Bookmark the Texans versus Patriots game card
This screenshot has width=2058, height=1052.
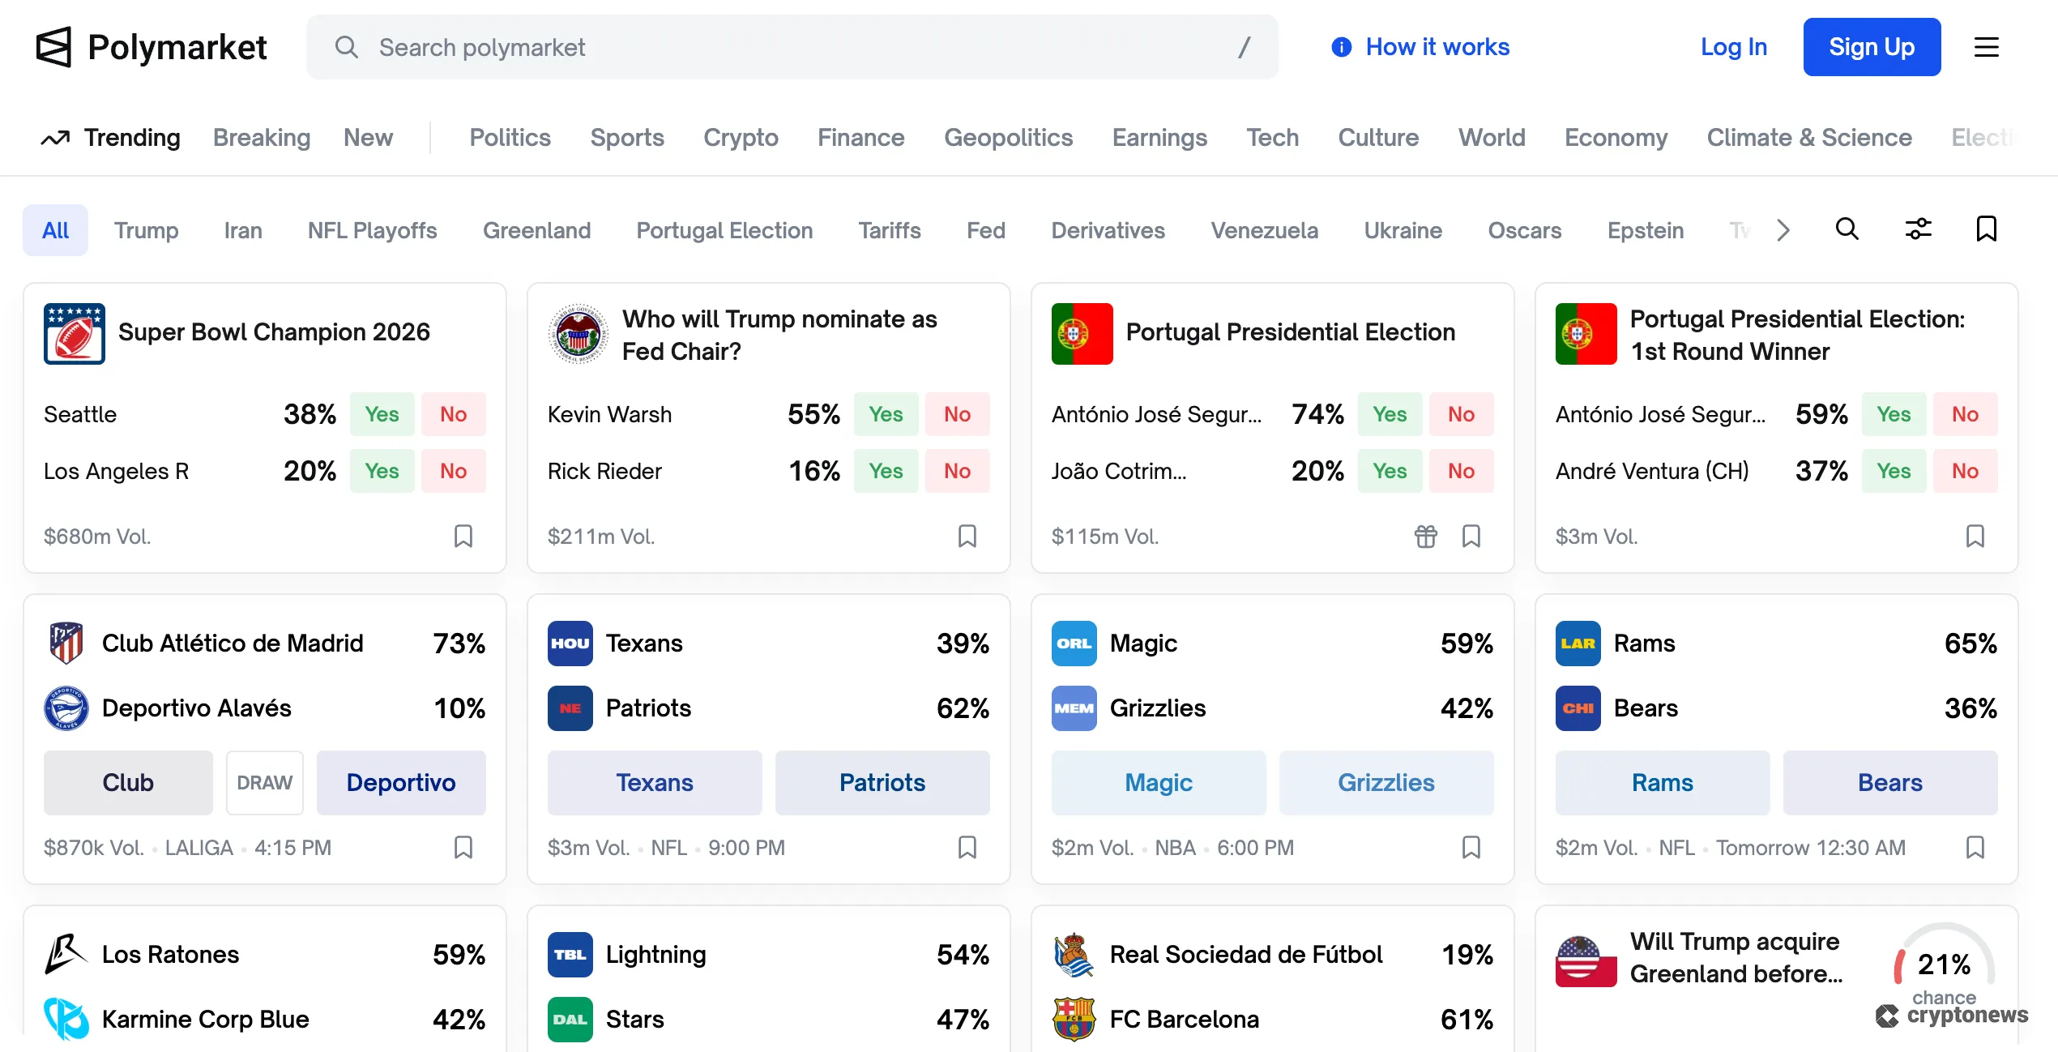(967, 847)
